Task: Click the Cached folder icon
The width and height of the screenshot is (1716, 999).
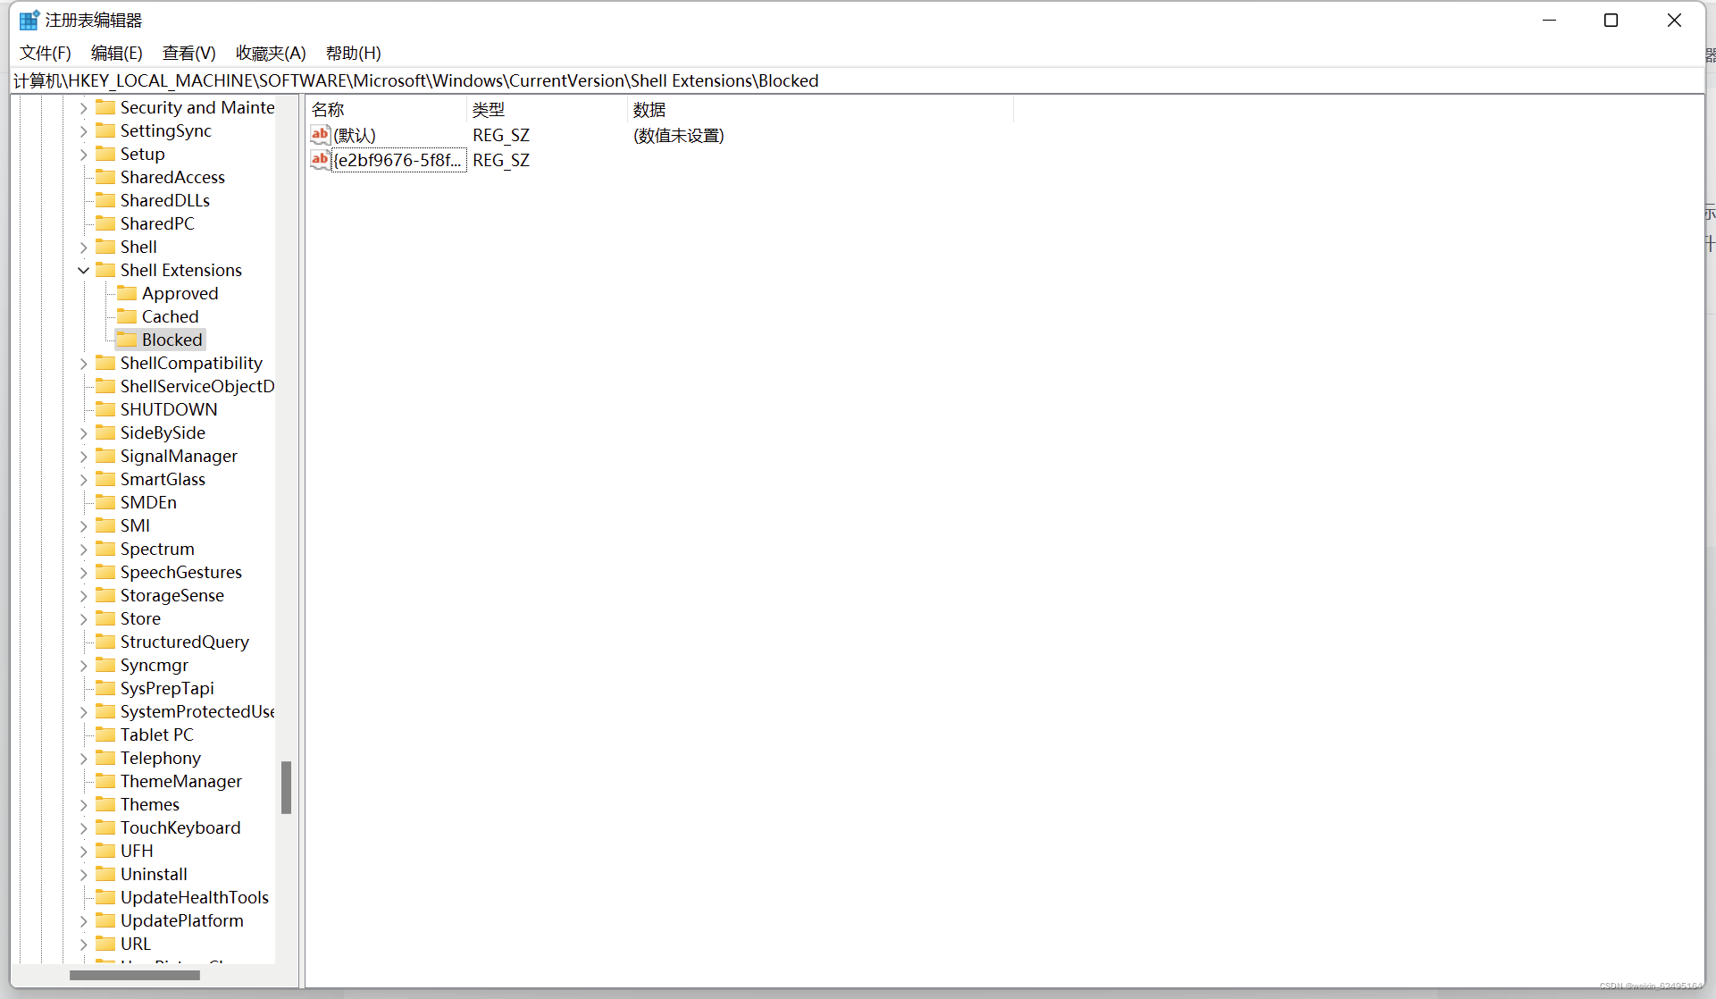Action: pyautogui.click(x=128, y=316)
